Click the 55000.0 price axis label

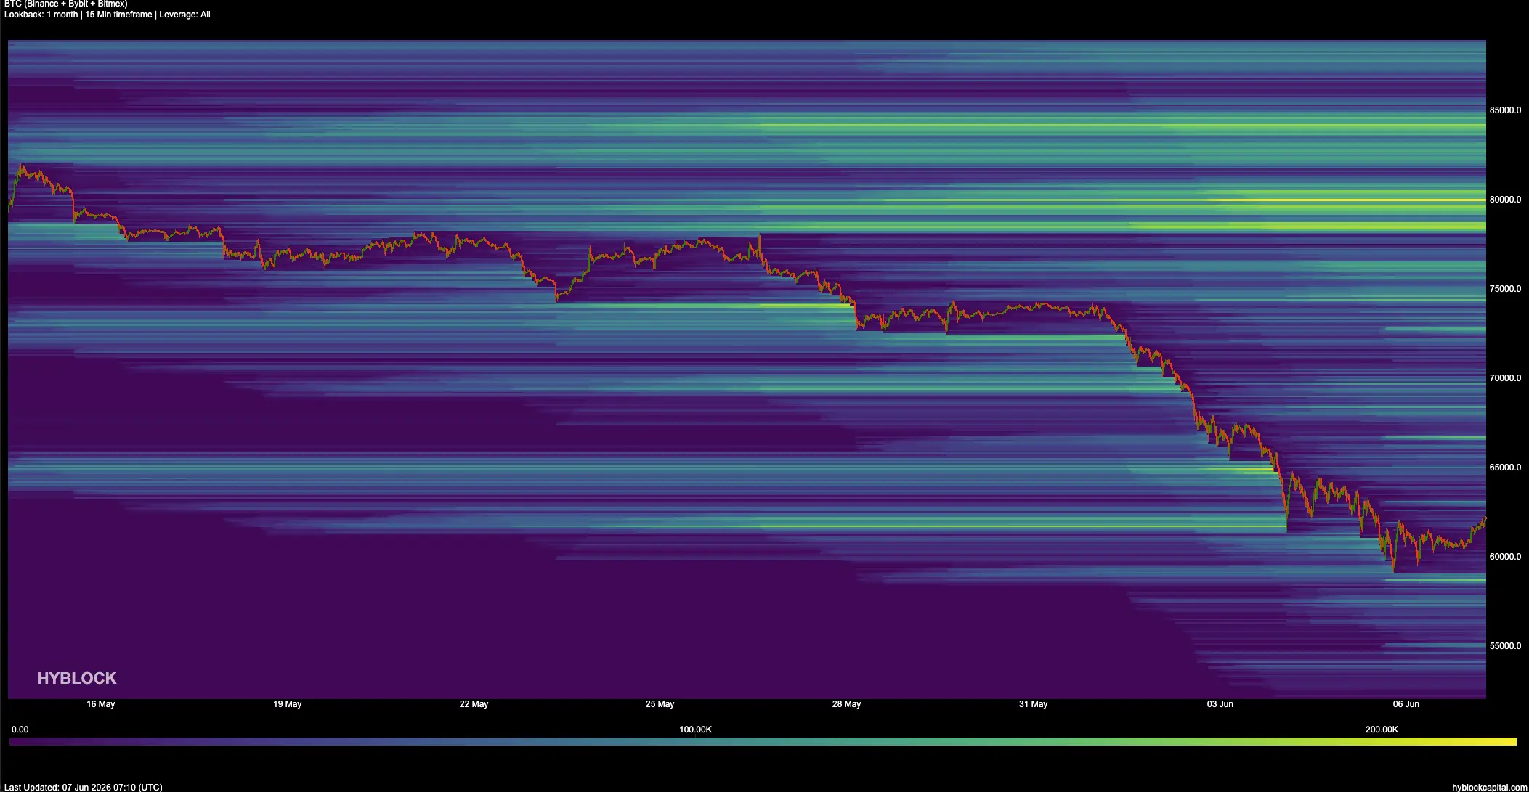(1505, 646)
